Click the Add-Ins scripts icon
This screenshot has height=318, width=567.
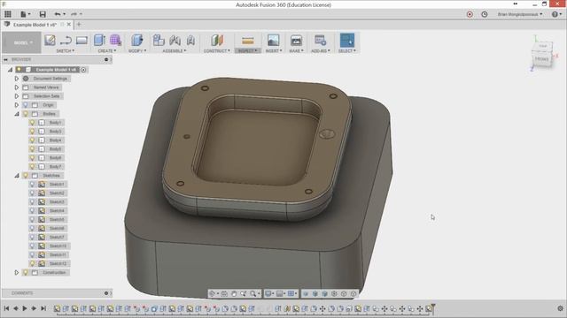pos(321,40)
